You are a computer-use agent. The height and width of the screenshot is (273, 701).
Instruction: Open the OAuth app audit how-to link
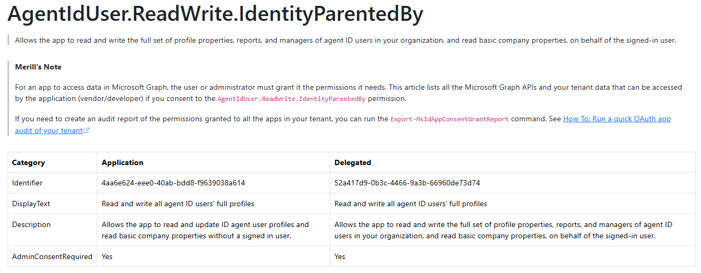pos(617,119)
